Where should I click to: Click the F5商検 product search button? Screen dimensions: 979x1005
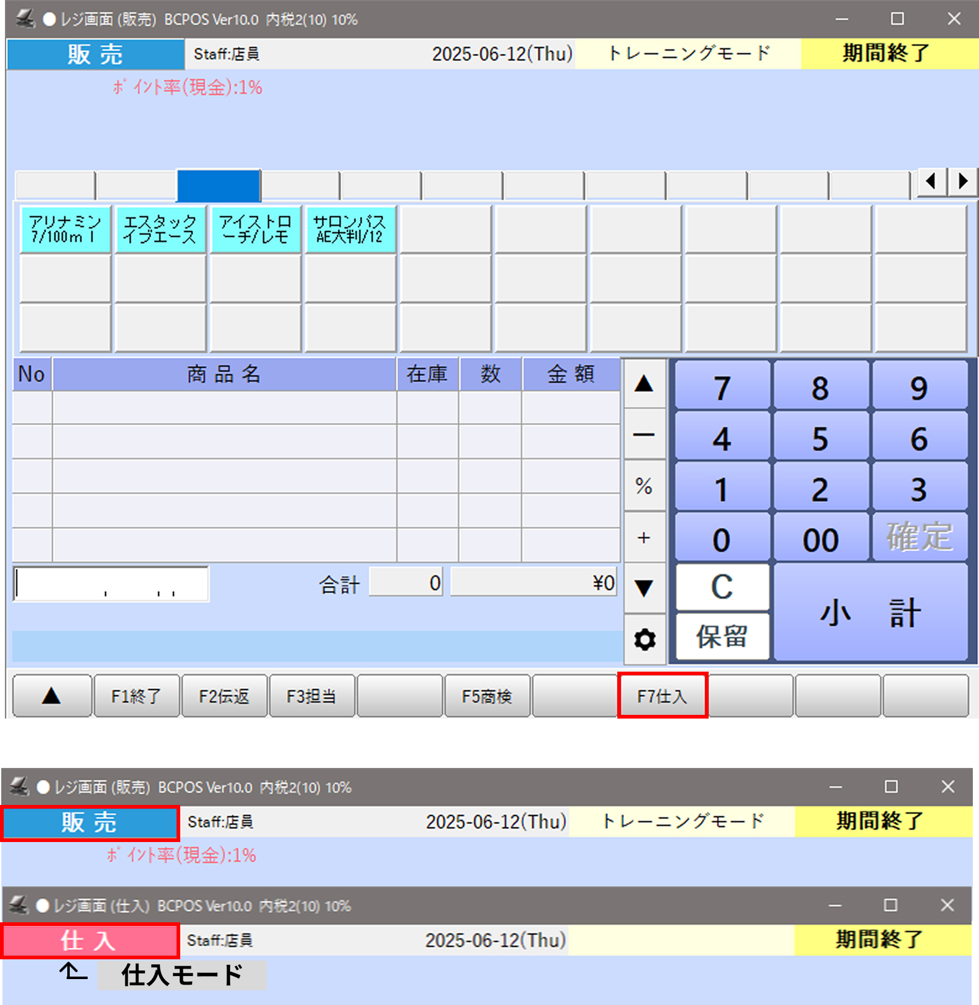pyautogui.click(x=486, y=696)
